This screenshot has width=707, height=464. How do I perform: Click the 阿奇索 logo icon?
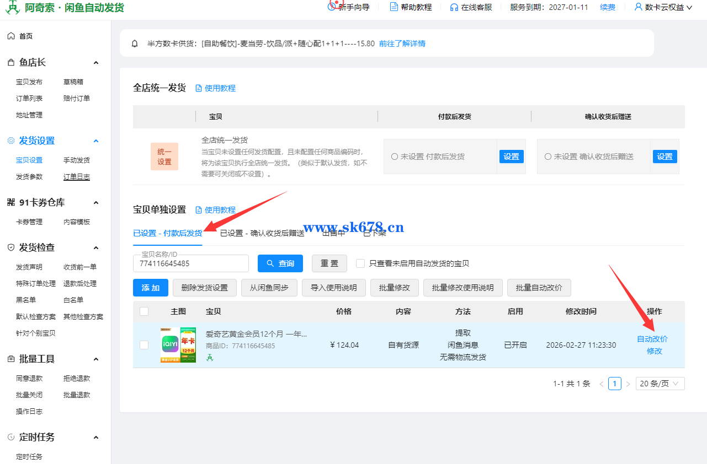pos(12,8)
